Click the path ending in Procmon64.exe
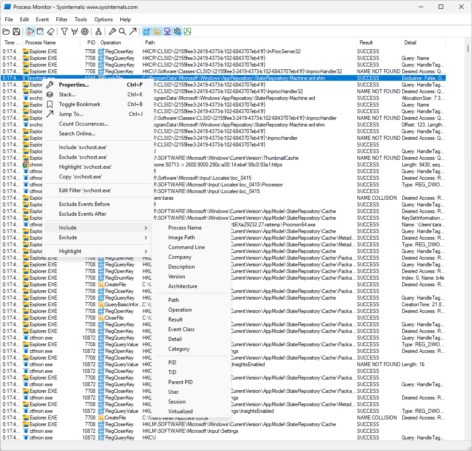The image size is (472, 451). pyautogui.click(x=274, y=225)
